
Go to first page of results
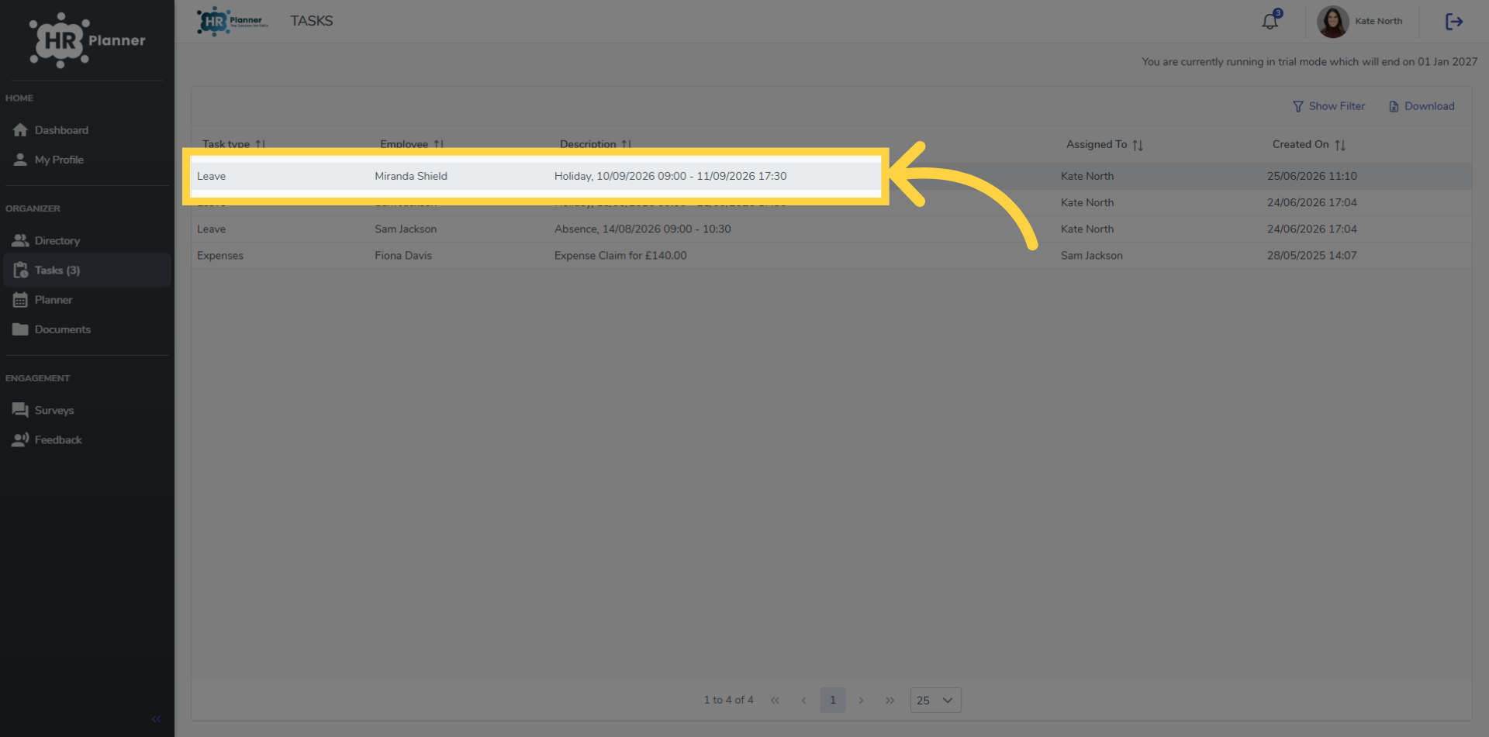775,700
